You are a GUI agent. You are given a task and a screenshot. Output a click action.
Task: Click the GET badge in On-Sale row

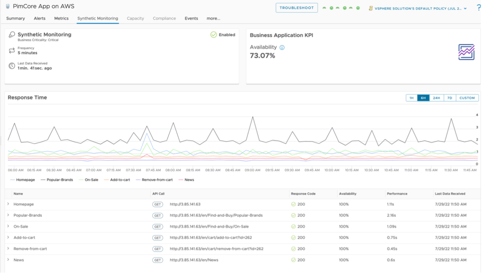157,227
